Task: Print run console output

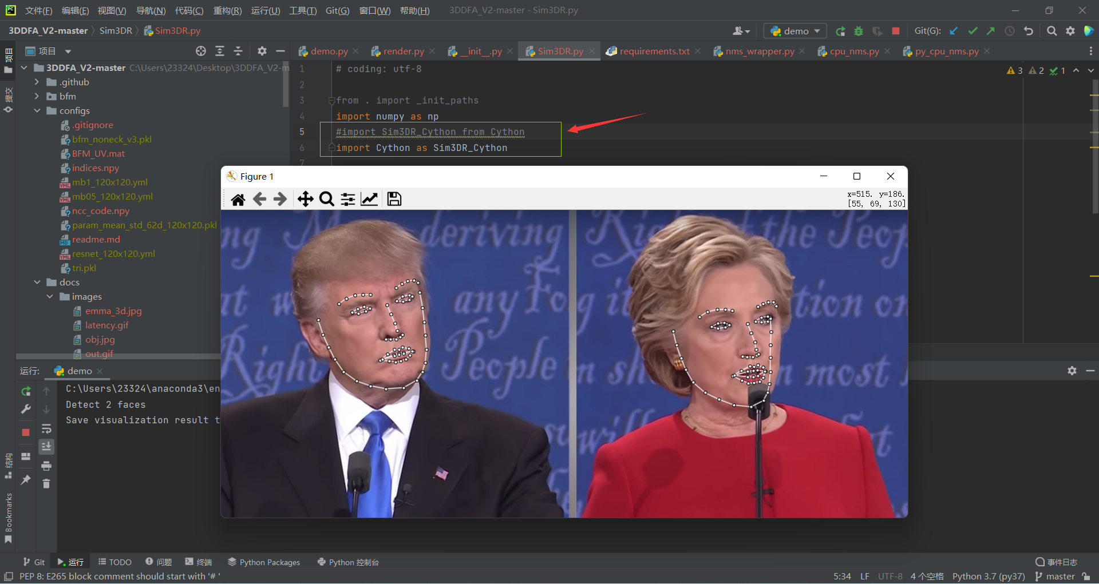Action: 46,466
